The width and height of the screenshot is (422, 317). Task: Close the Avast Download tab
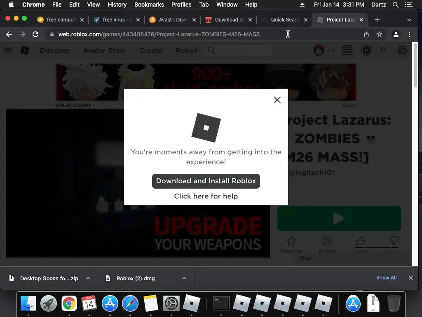[x=194, y=20]
